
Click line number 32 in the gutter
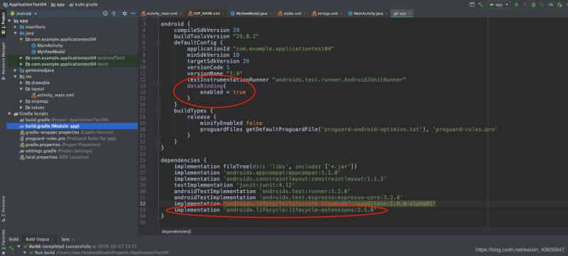point(143,204)
